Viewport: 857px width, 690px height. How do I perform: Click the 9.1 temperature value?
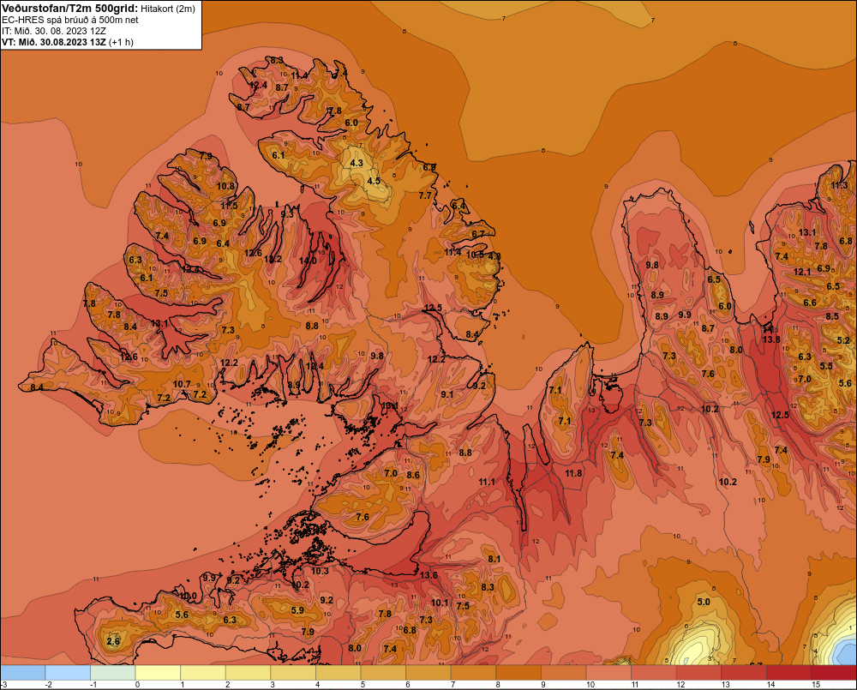(x=447, y=394)
